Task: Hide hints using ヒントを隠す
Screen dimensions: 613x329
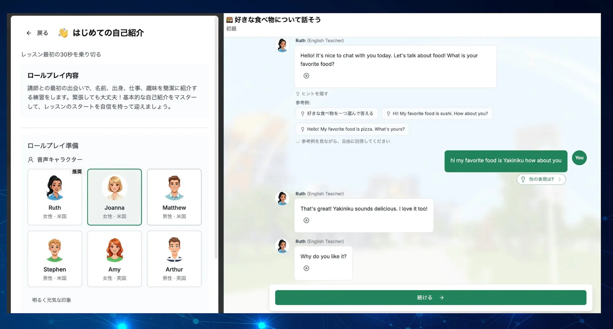Action: click(x=312, y=93)
